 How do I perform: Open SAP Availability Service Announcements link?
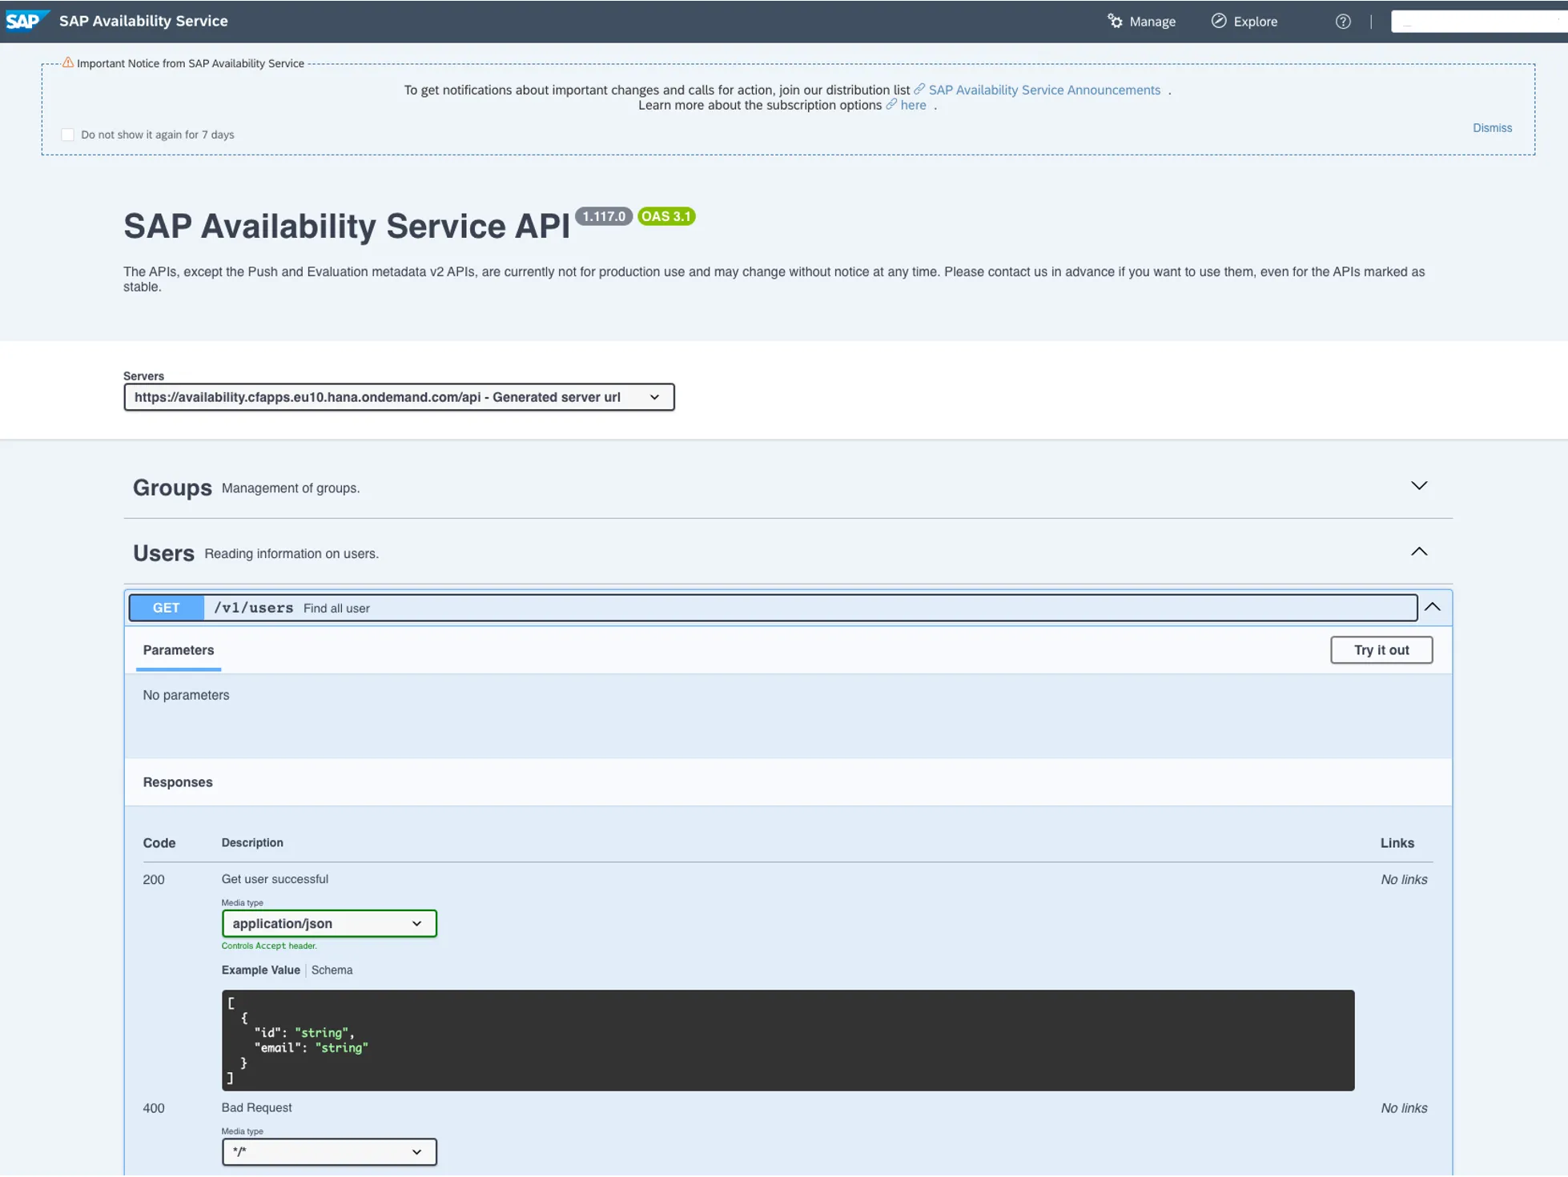tap(1043, 90)
